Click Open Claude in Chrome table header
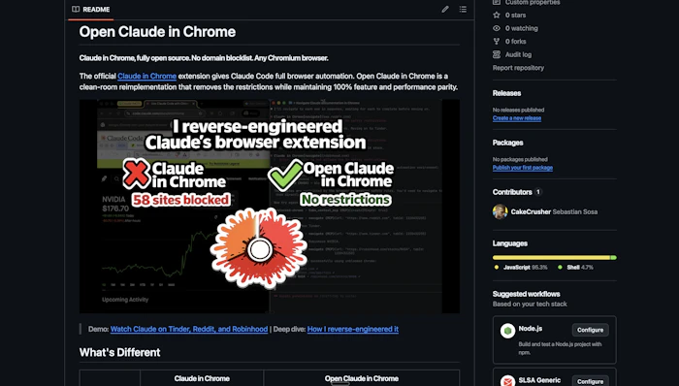The image size is (679, 386). pos(362,378)
